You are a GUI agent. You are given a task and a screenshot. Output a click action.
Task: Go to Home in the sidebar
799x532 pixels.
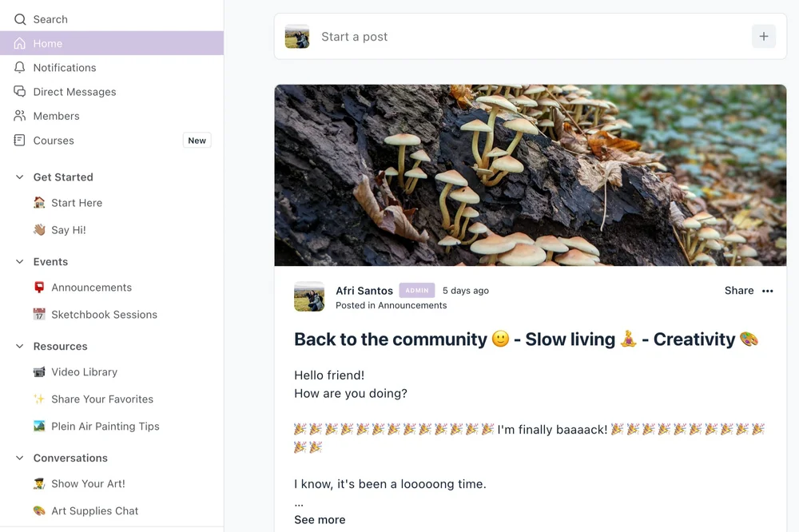[x=112, y=43]
